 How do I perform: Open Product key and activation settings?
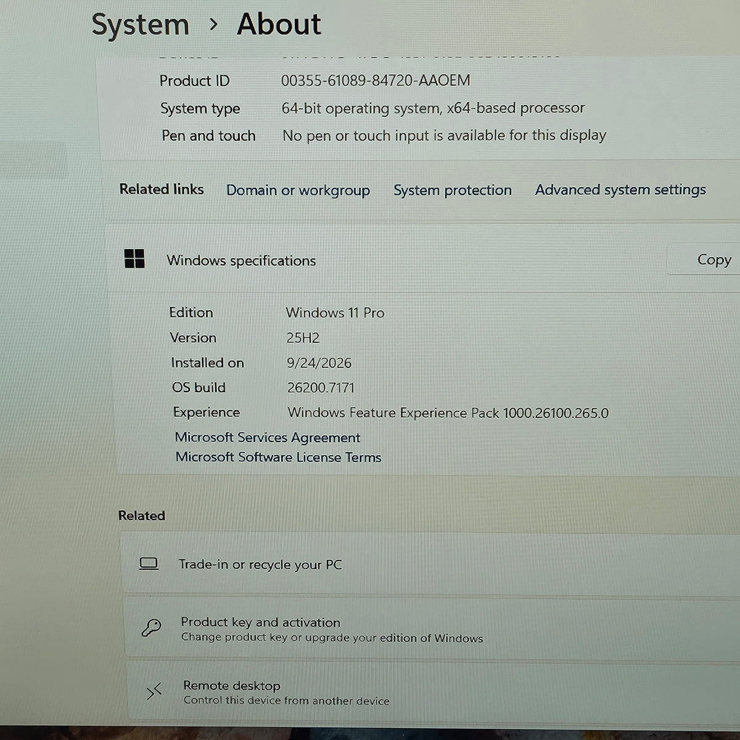pos(432,628)
